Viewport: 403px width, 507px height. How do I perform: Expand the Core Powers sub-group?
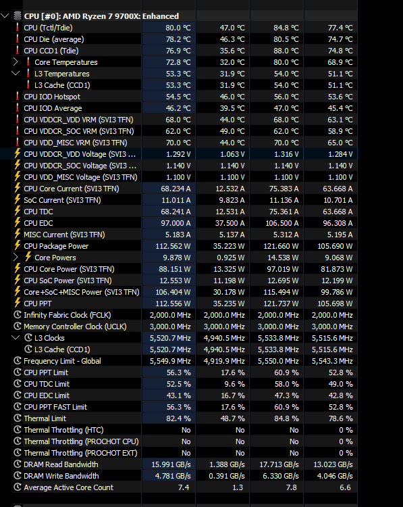pyautogui.click(x=16, y=257)
